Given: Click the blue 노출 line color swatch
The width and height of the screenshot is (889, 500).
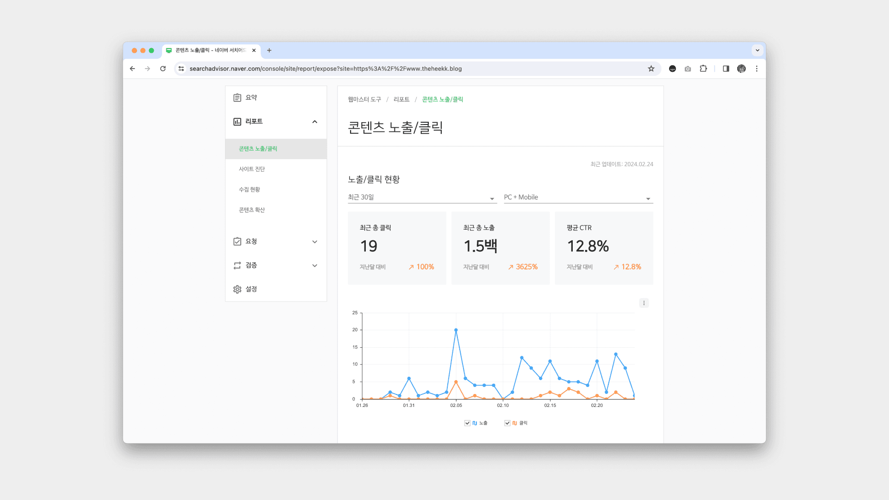Looking at the screenshot, I should point(475,423).
